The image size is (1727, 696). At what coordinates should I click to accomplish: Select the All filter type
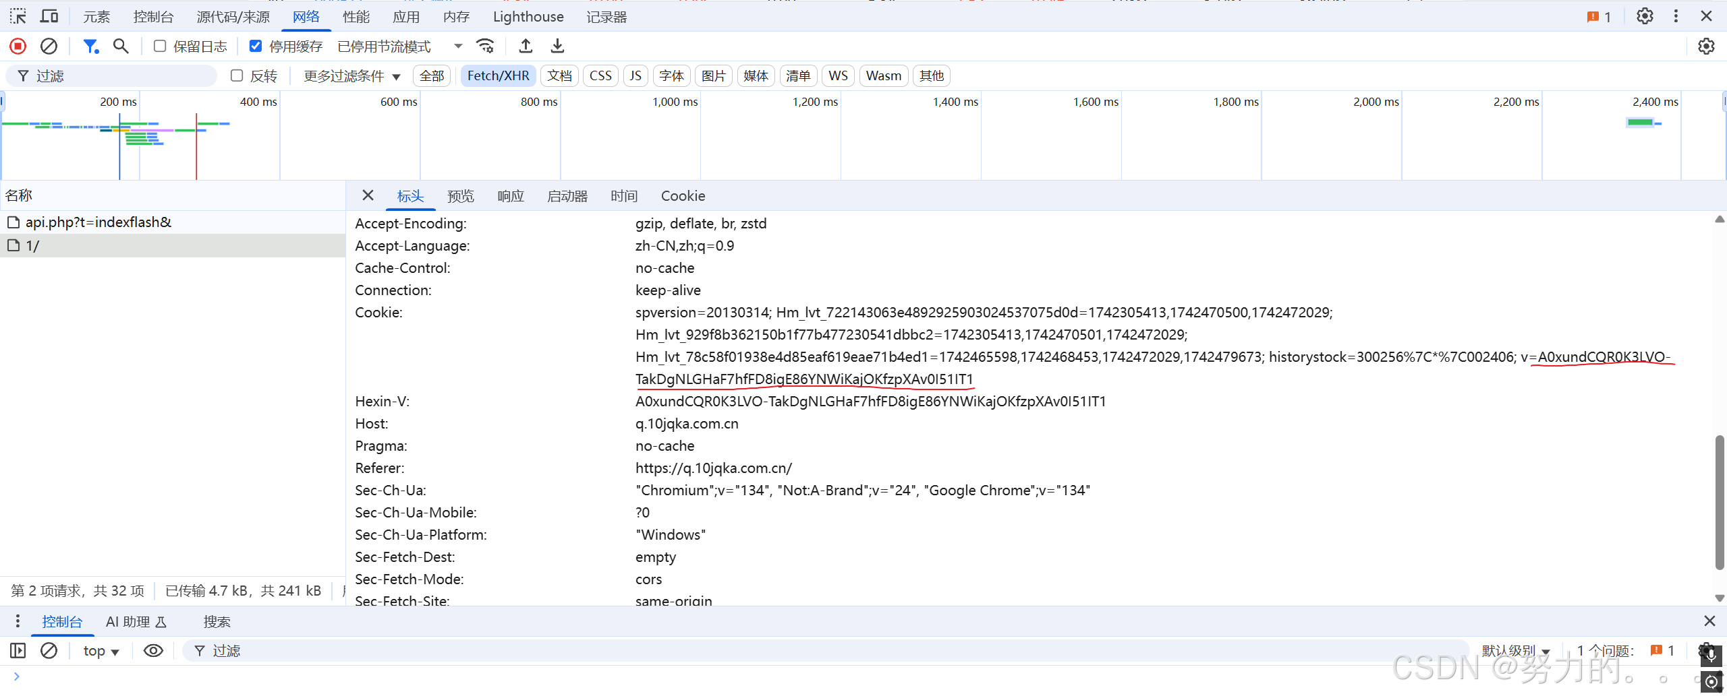click(x=432, y=75)
